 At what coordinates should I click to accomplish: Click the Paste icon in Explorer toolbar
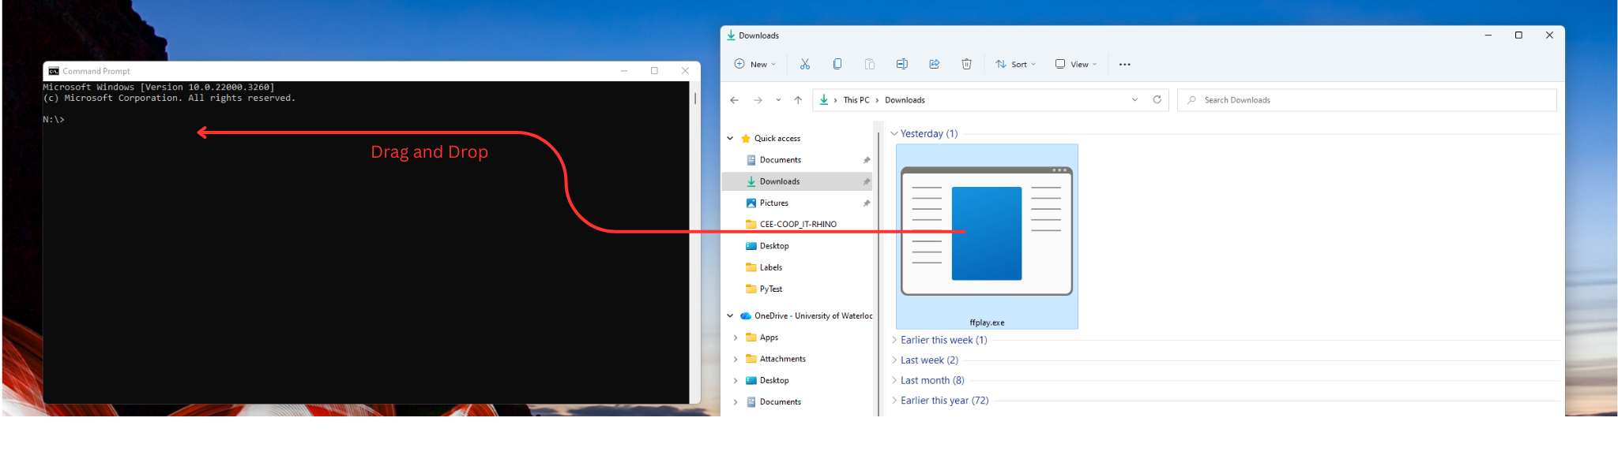coord(869,64)
